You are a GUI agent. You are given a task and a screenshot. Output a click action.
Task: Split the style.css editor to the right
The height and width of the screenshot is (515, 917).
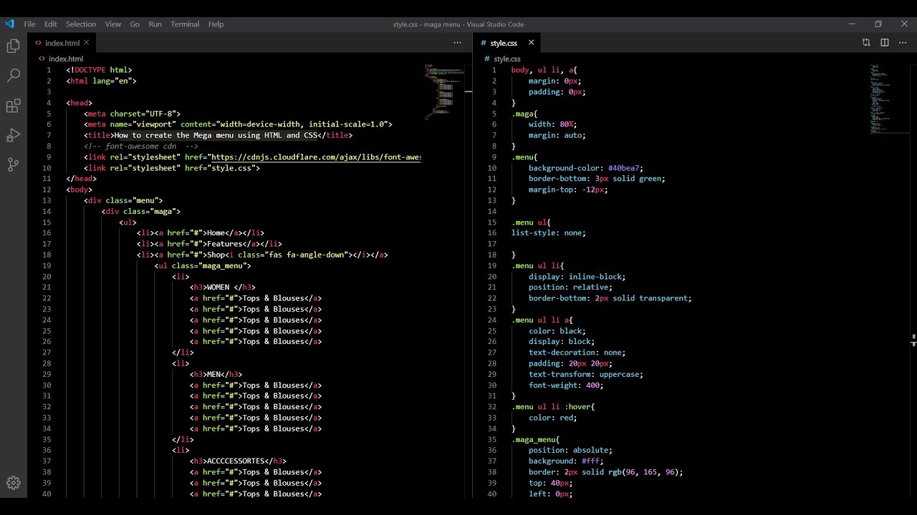coord(885,42)
